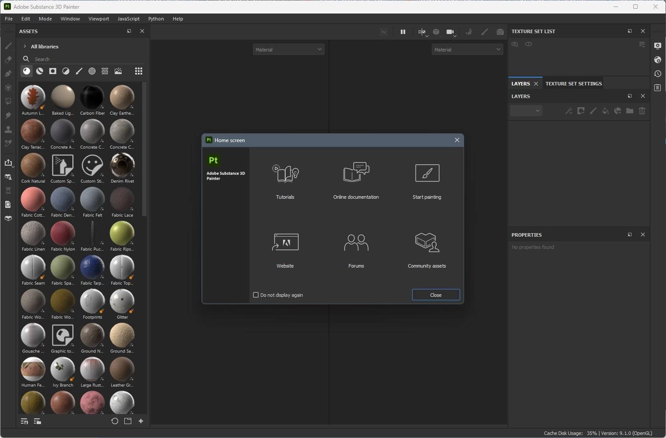Open the File menu
666x438 pixels.
(9, 19)
